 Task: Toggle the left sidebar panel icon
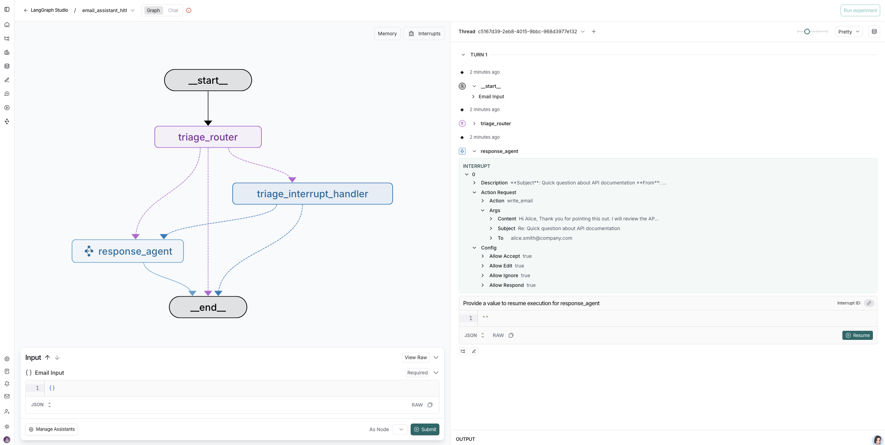[7, 9]
